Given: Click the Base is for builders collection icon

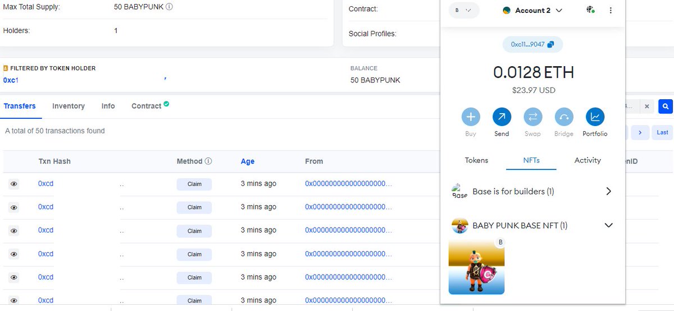Looking at the screenshot, I should tap(460, 191).
